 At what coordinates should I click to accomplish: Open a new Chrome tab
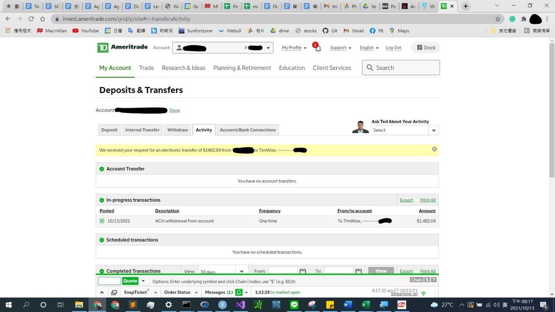pyautogui.click(x=466, y=6)
